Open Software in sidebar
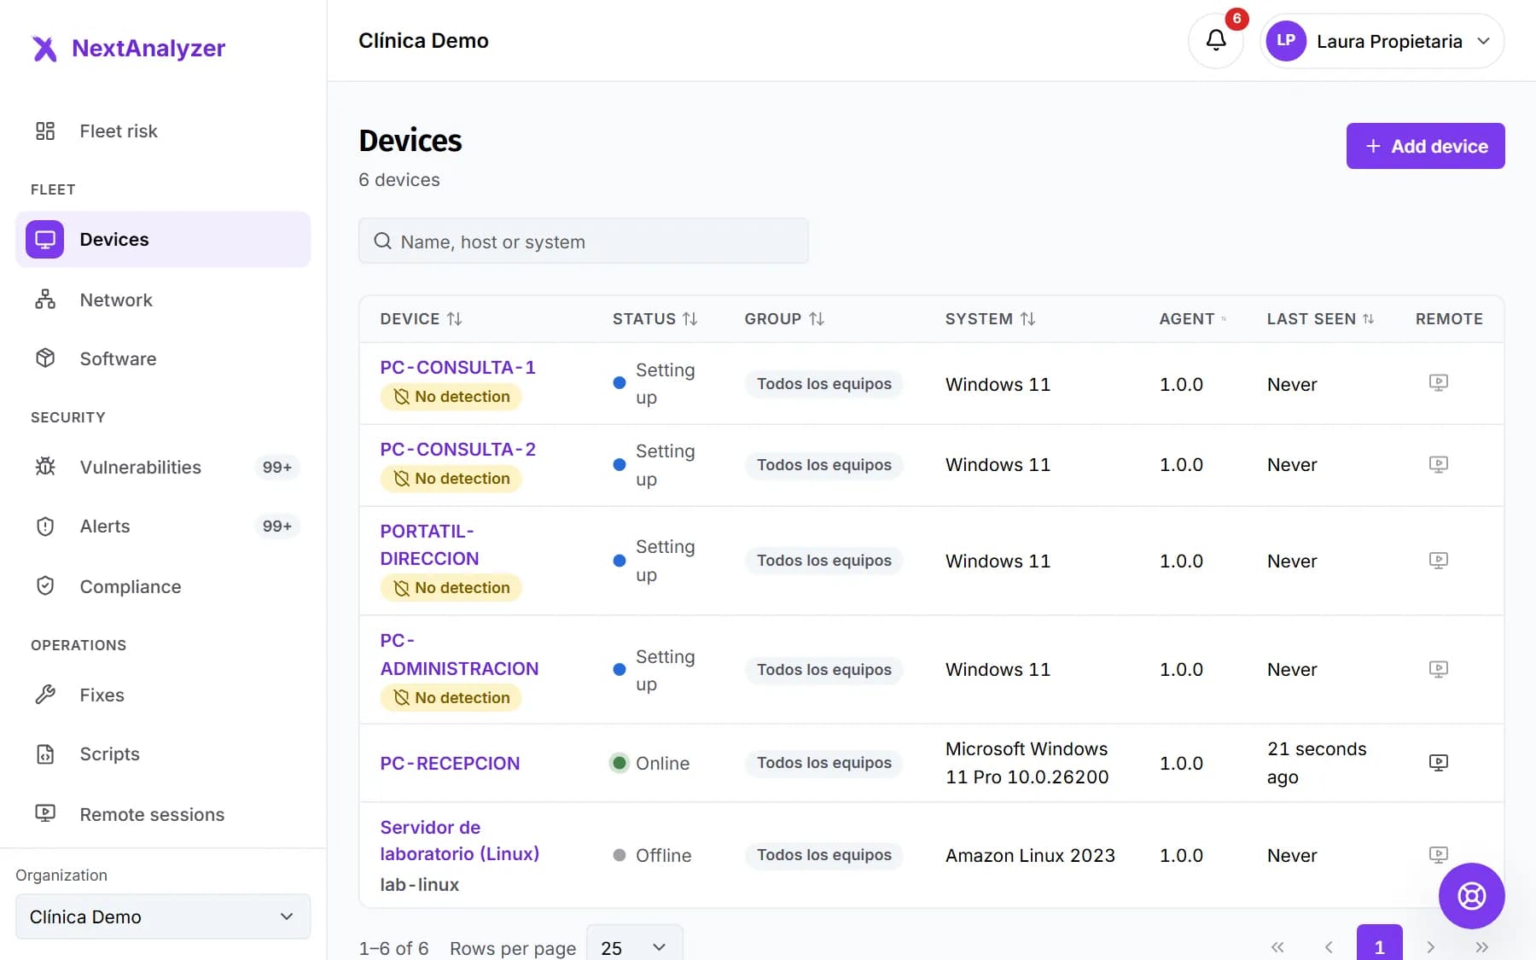This screenshot has width=1536, height=960. (x=162, y=358)
